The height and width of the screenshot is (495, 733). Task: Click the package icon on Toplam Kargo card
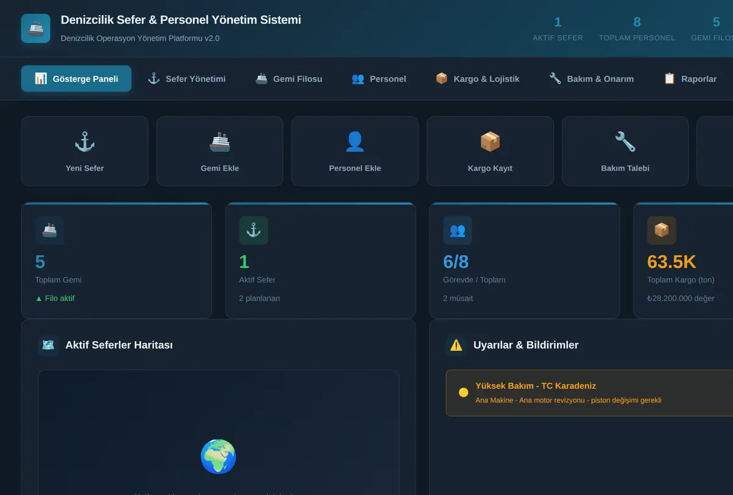pyautogui.click(x=662, y=230)
